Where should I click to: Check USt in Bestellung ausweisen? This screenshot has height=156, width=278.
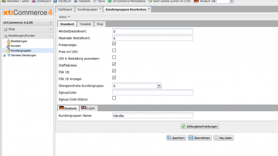(x=114, y=57)
